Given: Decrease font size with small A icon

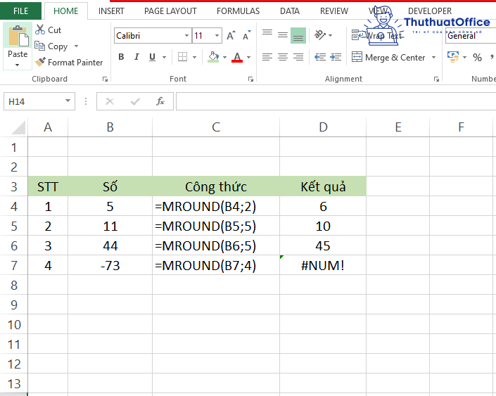Looking at the screenshot, I should 246,35.
